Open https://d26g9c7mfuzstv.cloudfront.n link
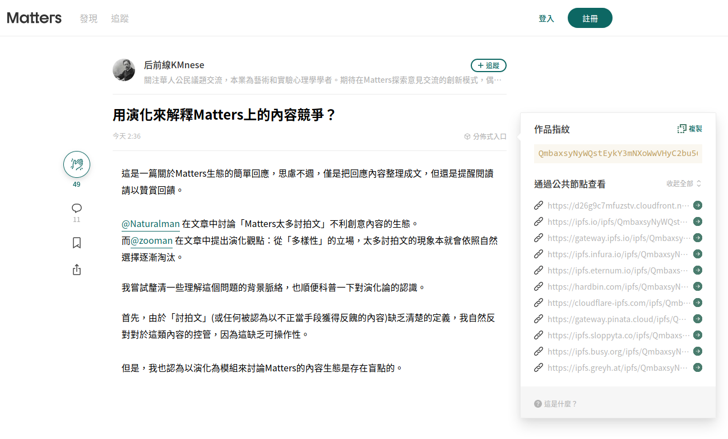Image resolution: width=728 pixels, height=439 pixels. [x=618, y=205]
